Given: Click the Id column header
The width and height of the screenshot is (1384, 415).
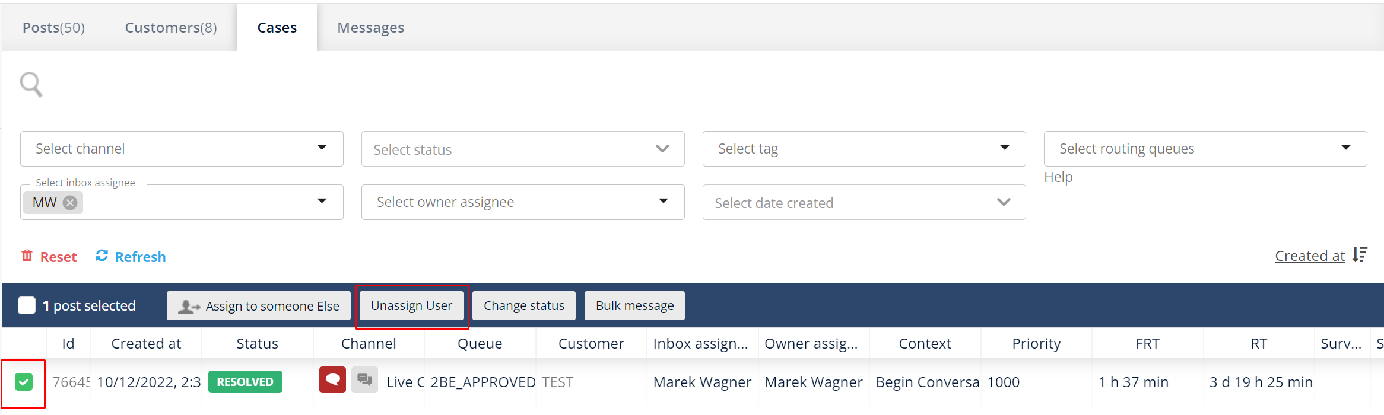Looking at the screenshot, I should (x=68, y=344).
